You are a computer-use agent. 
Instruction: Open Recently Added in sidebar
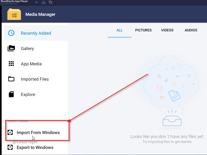click(x=36, y=33)
